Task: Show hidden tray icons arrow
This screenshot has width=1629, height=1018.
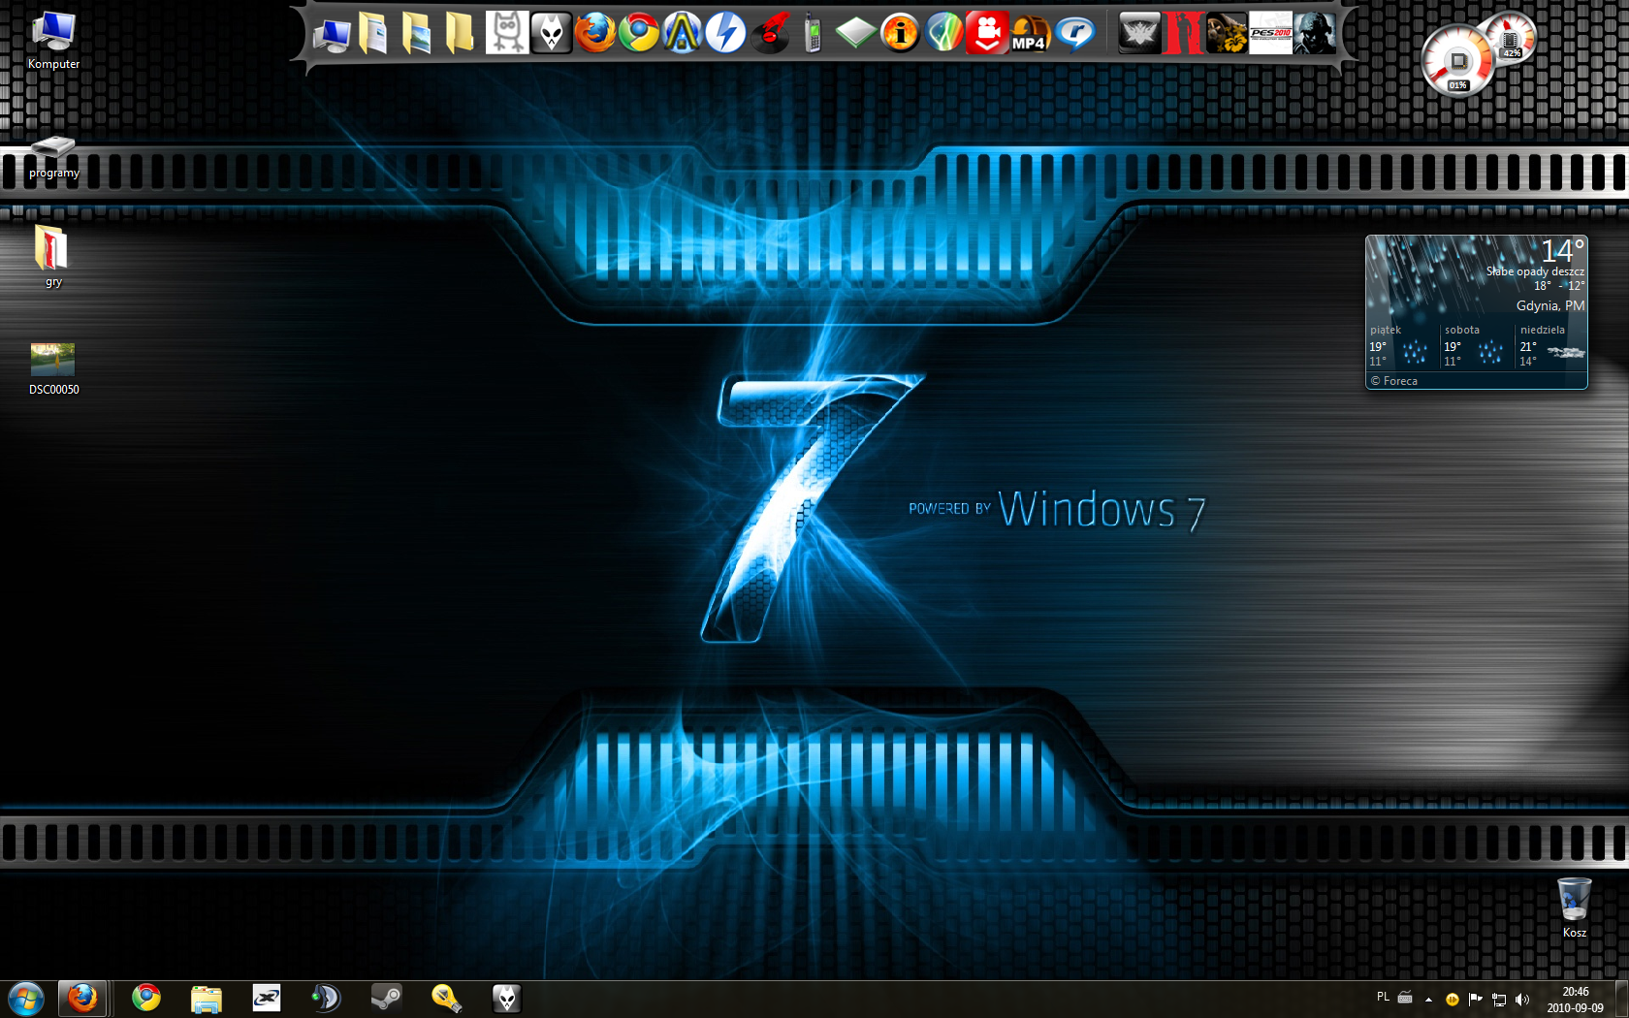Action: pyautogui.click(x=1428, y=1000)
